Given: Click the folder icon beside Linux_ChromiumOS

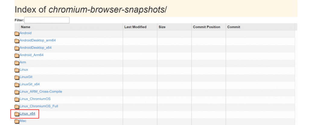Looking at the screenshot, I should [17, 99].
